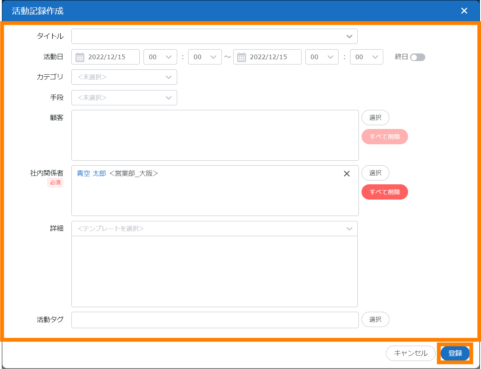Open the end minute dropdown
This screenshot has height=369, width=481.
point(366,57)
